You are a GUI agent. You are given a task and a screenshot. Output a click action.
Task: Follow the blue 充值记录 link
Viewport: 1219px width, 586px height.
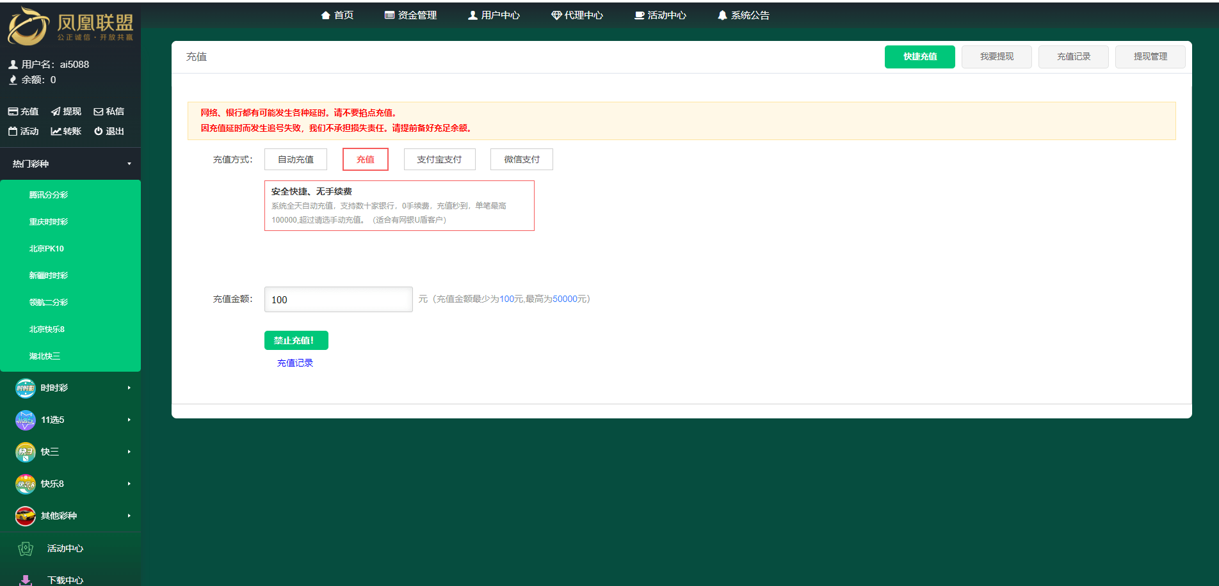tap(295, 363)
